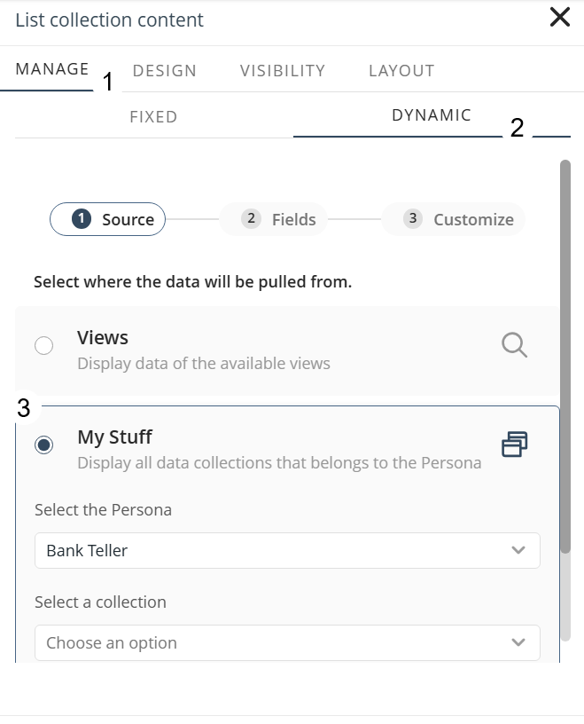Screen dimensions: 584x724
Task: Select step 1 Source in the wizard
Action: click(x=107, y=219)
